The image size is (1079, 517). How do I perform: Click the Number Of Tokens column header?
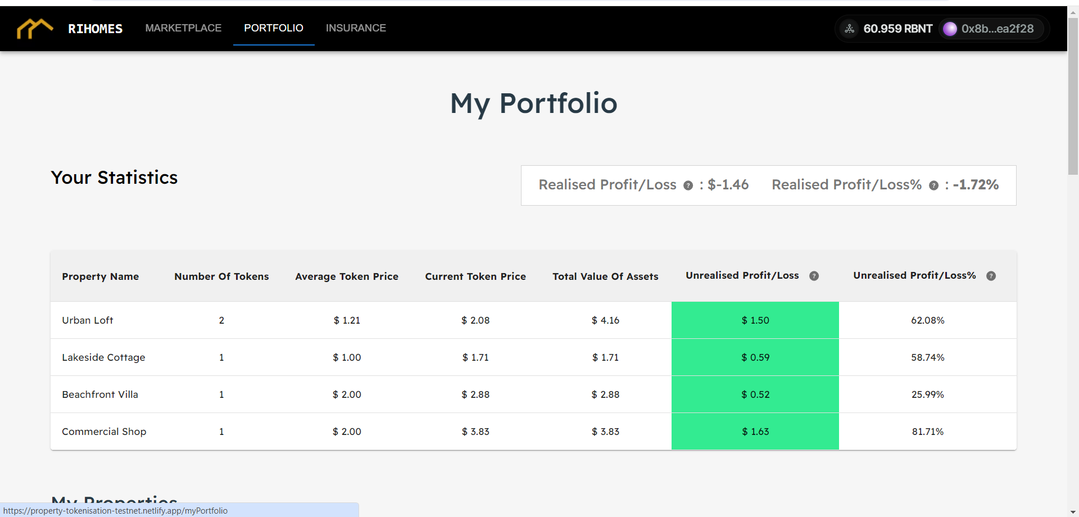[x=221, y=276]
